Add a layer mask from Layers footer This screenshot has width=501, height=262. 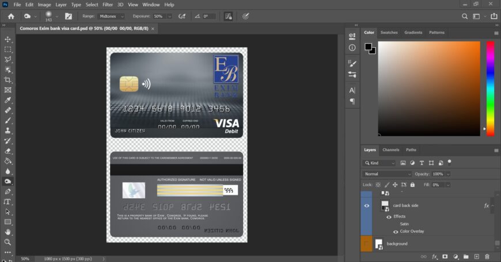coord(445,257)
